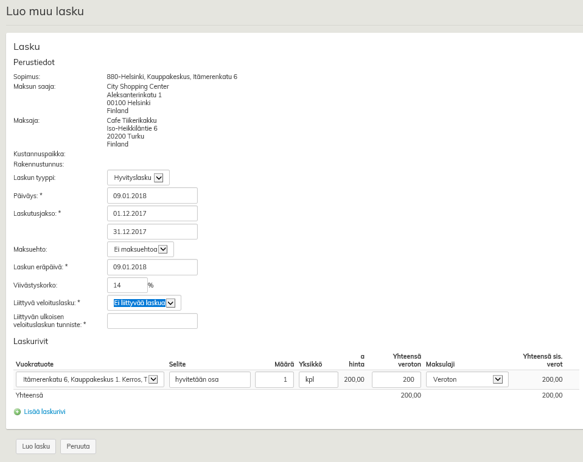Click the Laskutusjakso end date field
The image size is (583, 462).
[x=152, y=232]
